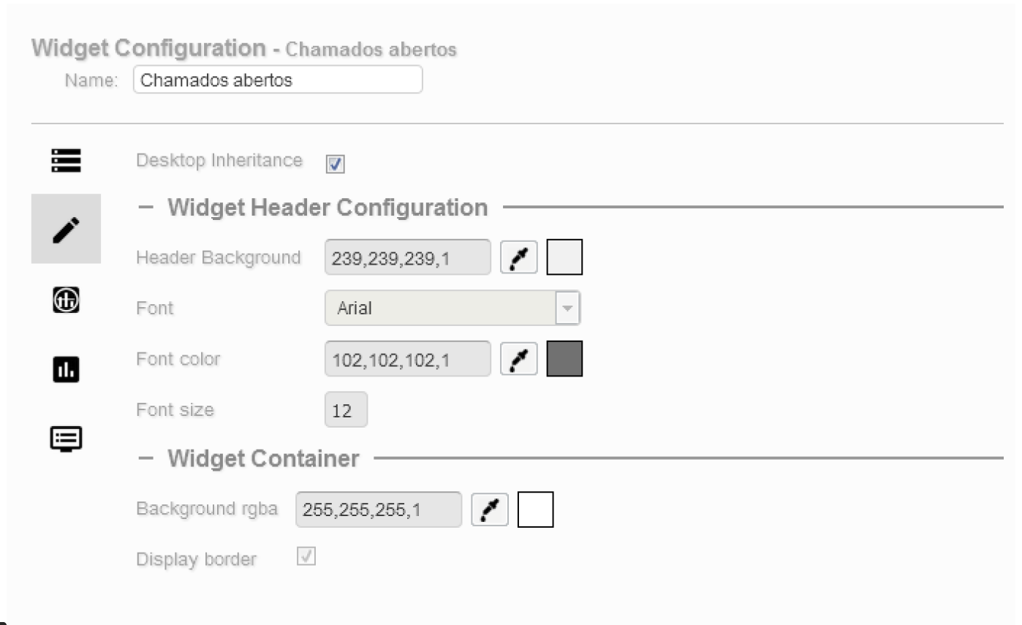The width and height of the screenshot is (1022, 625).
Task: Toggle the Display border checkbox
Action: (x=306, y=557)
